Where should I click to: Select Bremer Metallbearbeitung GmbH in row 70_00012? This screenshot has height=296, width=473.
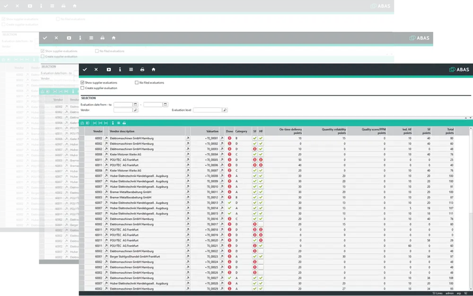[x=131, y=197]
